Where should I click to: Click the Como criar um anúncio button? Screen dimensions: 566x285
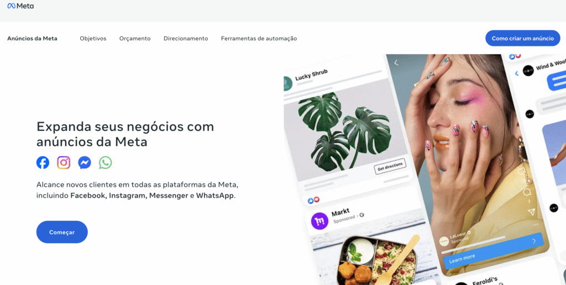pos(523,38)
